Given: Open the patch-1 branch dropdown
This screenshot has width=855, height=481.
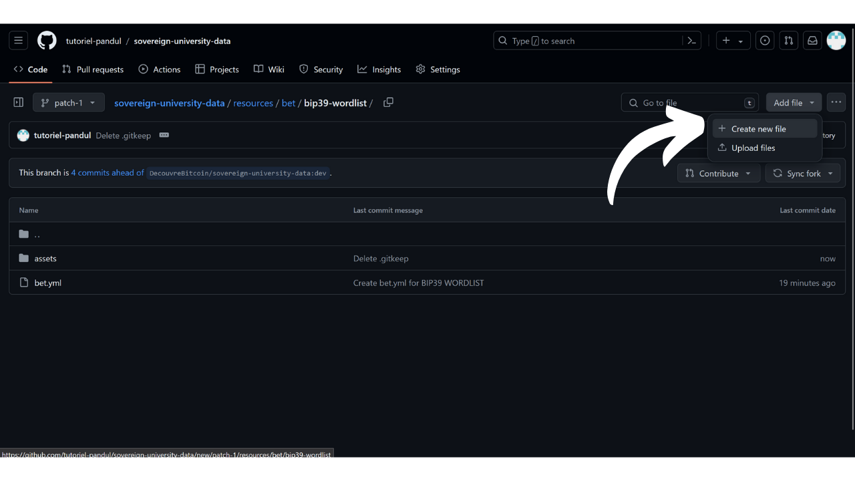Looking at the screenshot, I should point(68,103).
